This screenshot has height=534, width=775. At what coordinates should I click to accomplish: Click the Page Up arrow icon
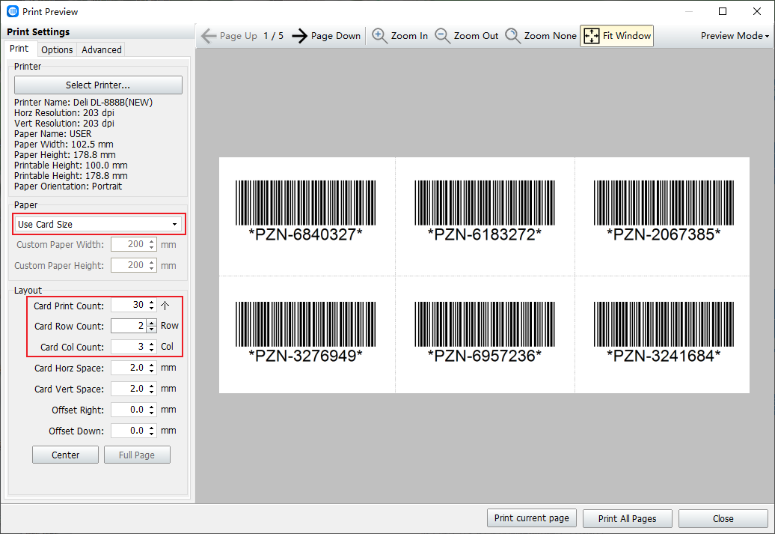pos(209,36)
